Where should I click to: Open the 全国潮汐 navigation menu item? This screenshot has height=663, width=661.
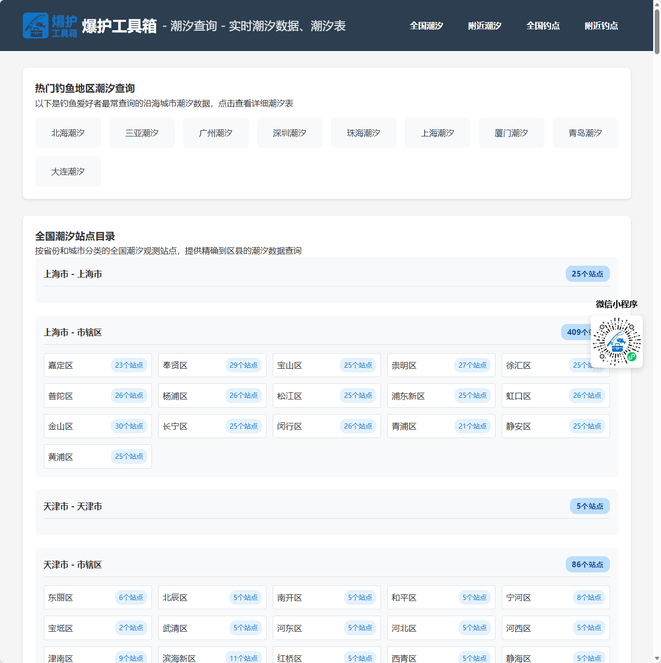coord(426,26)
